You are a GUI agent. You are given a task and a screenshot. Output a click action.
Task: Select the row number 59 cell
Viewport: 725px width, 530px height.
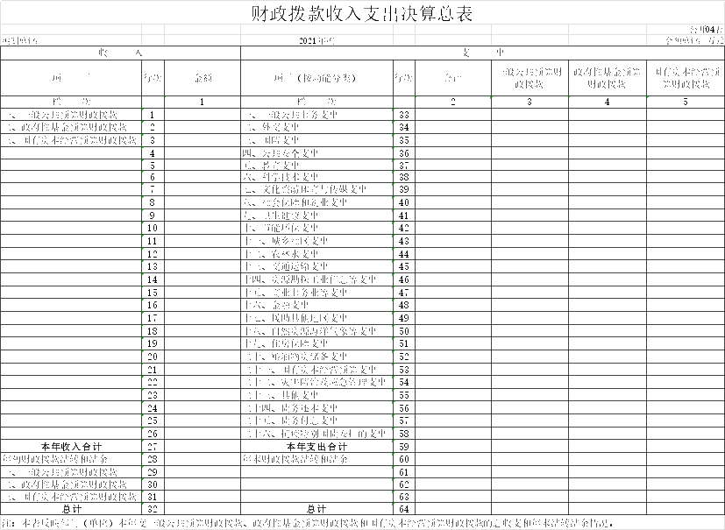[404, 446]
